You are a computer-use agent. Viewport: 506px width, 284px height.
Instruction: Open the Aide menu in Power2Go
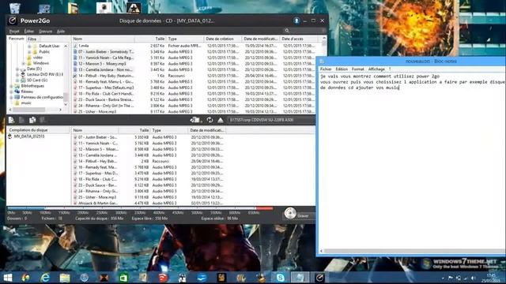(61, 32)
